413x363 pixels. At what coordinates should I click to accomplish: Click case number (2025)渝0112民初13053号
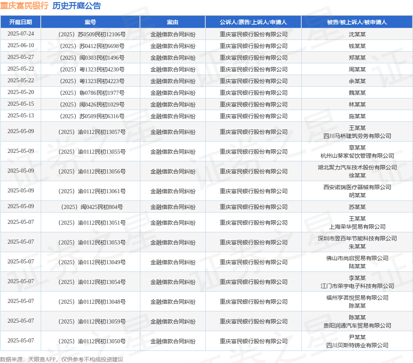coord(92,243)
